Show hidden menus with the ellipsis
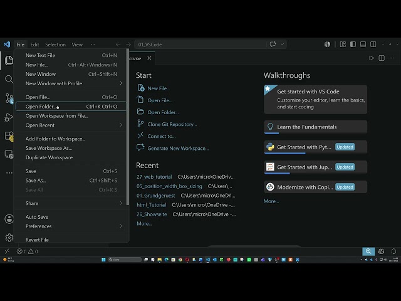Image resolution: width=401 pixels, height=301 pixels. pos(93,45)
